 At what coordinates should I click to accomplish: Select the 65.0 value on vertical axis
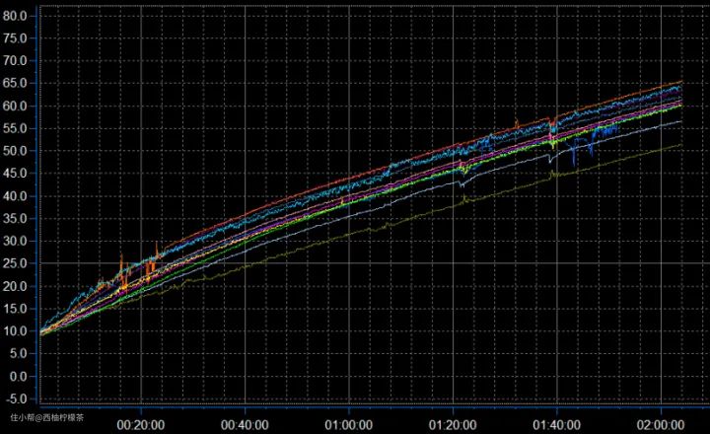point(17,83)
